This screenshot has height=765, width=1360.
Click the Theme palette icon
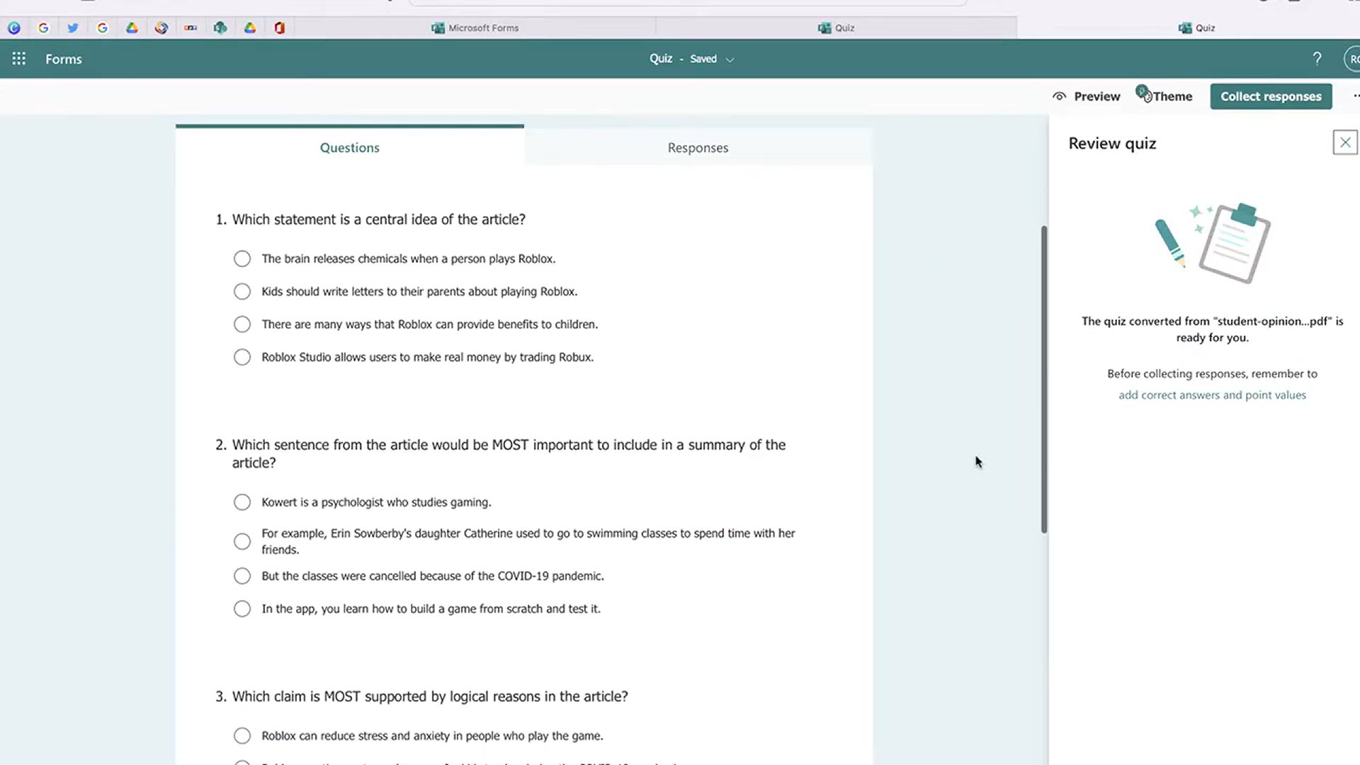[x=1143, y=93]
